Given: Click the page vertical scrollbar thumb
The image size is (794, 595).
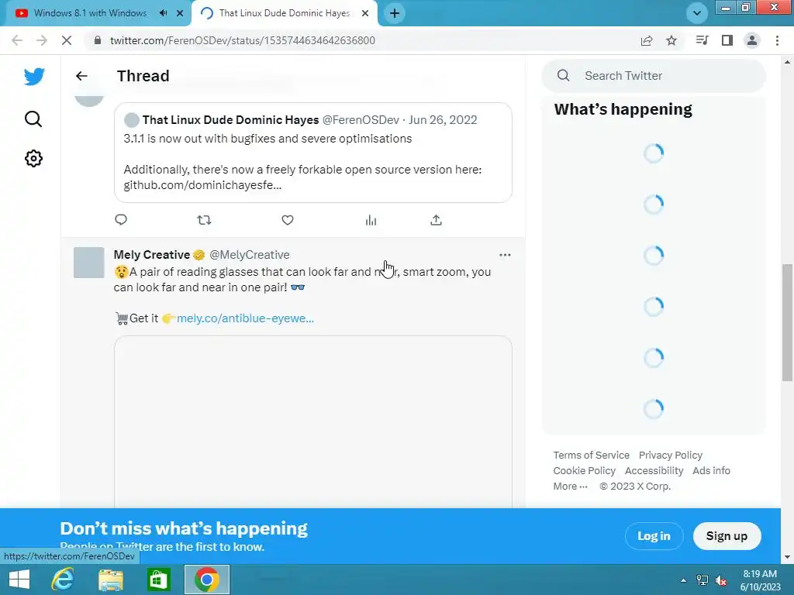Looking at the screenshot, I should pos(787,322).
